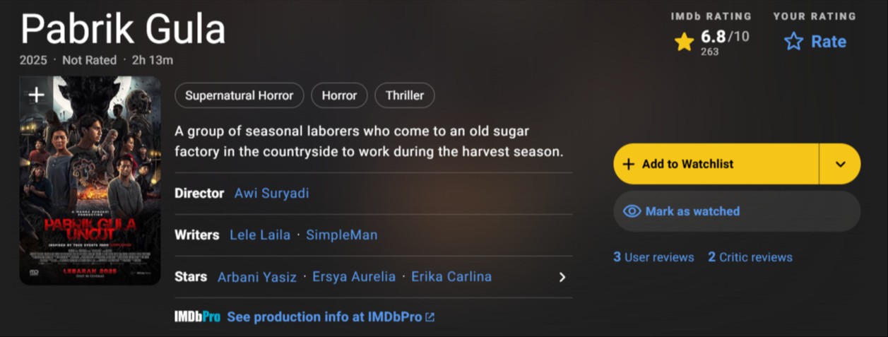Click the IMDbPro logo
888x337 pixels.
click(x=197, y=317)
